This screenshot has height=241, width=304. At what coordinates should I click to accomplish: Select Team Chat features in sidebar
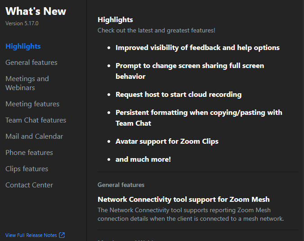36,120
